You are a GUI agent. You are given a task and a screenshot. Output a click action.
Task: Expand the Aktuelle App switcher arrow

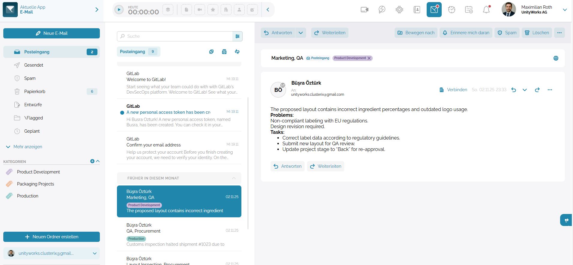click(97, 10)
